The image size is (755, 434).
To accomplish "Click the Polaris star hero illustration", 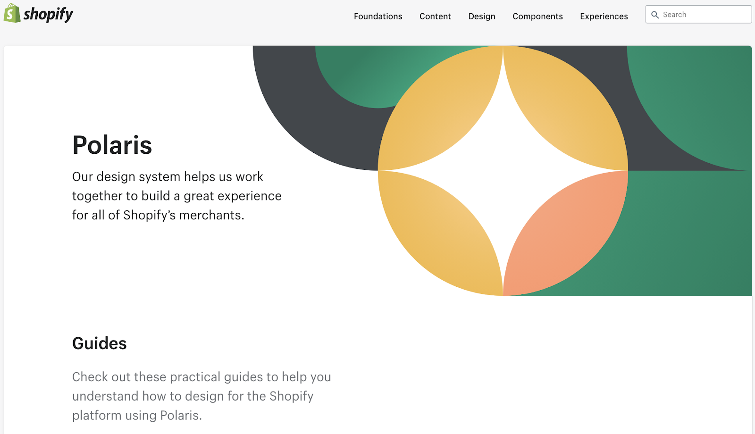I will [503, 171].
